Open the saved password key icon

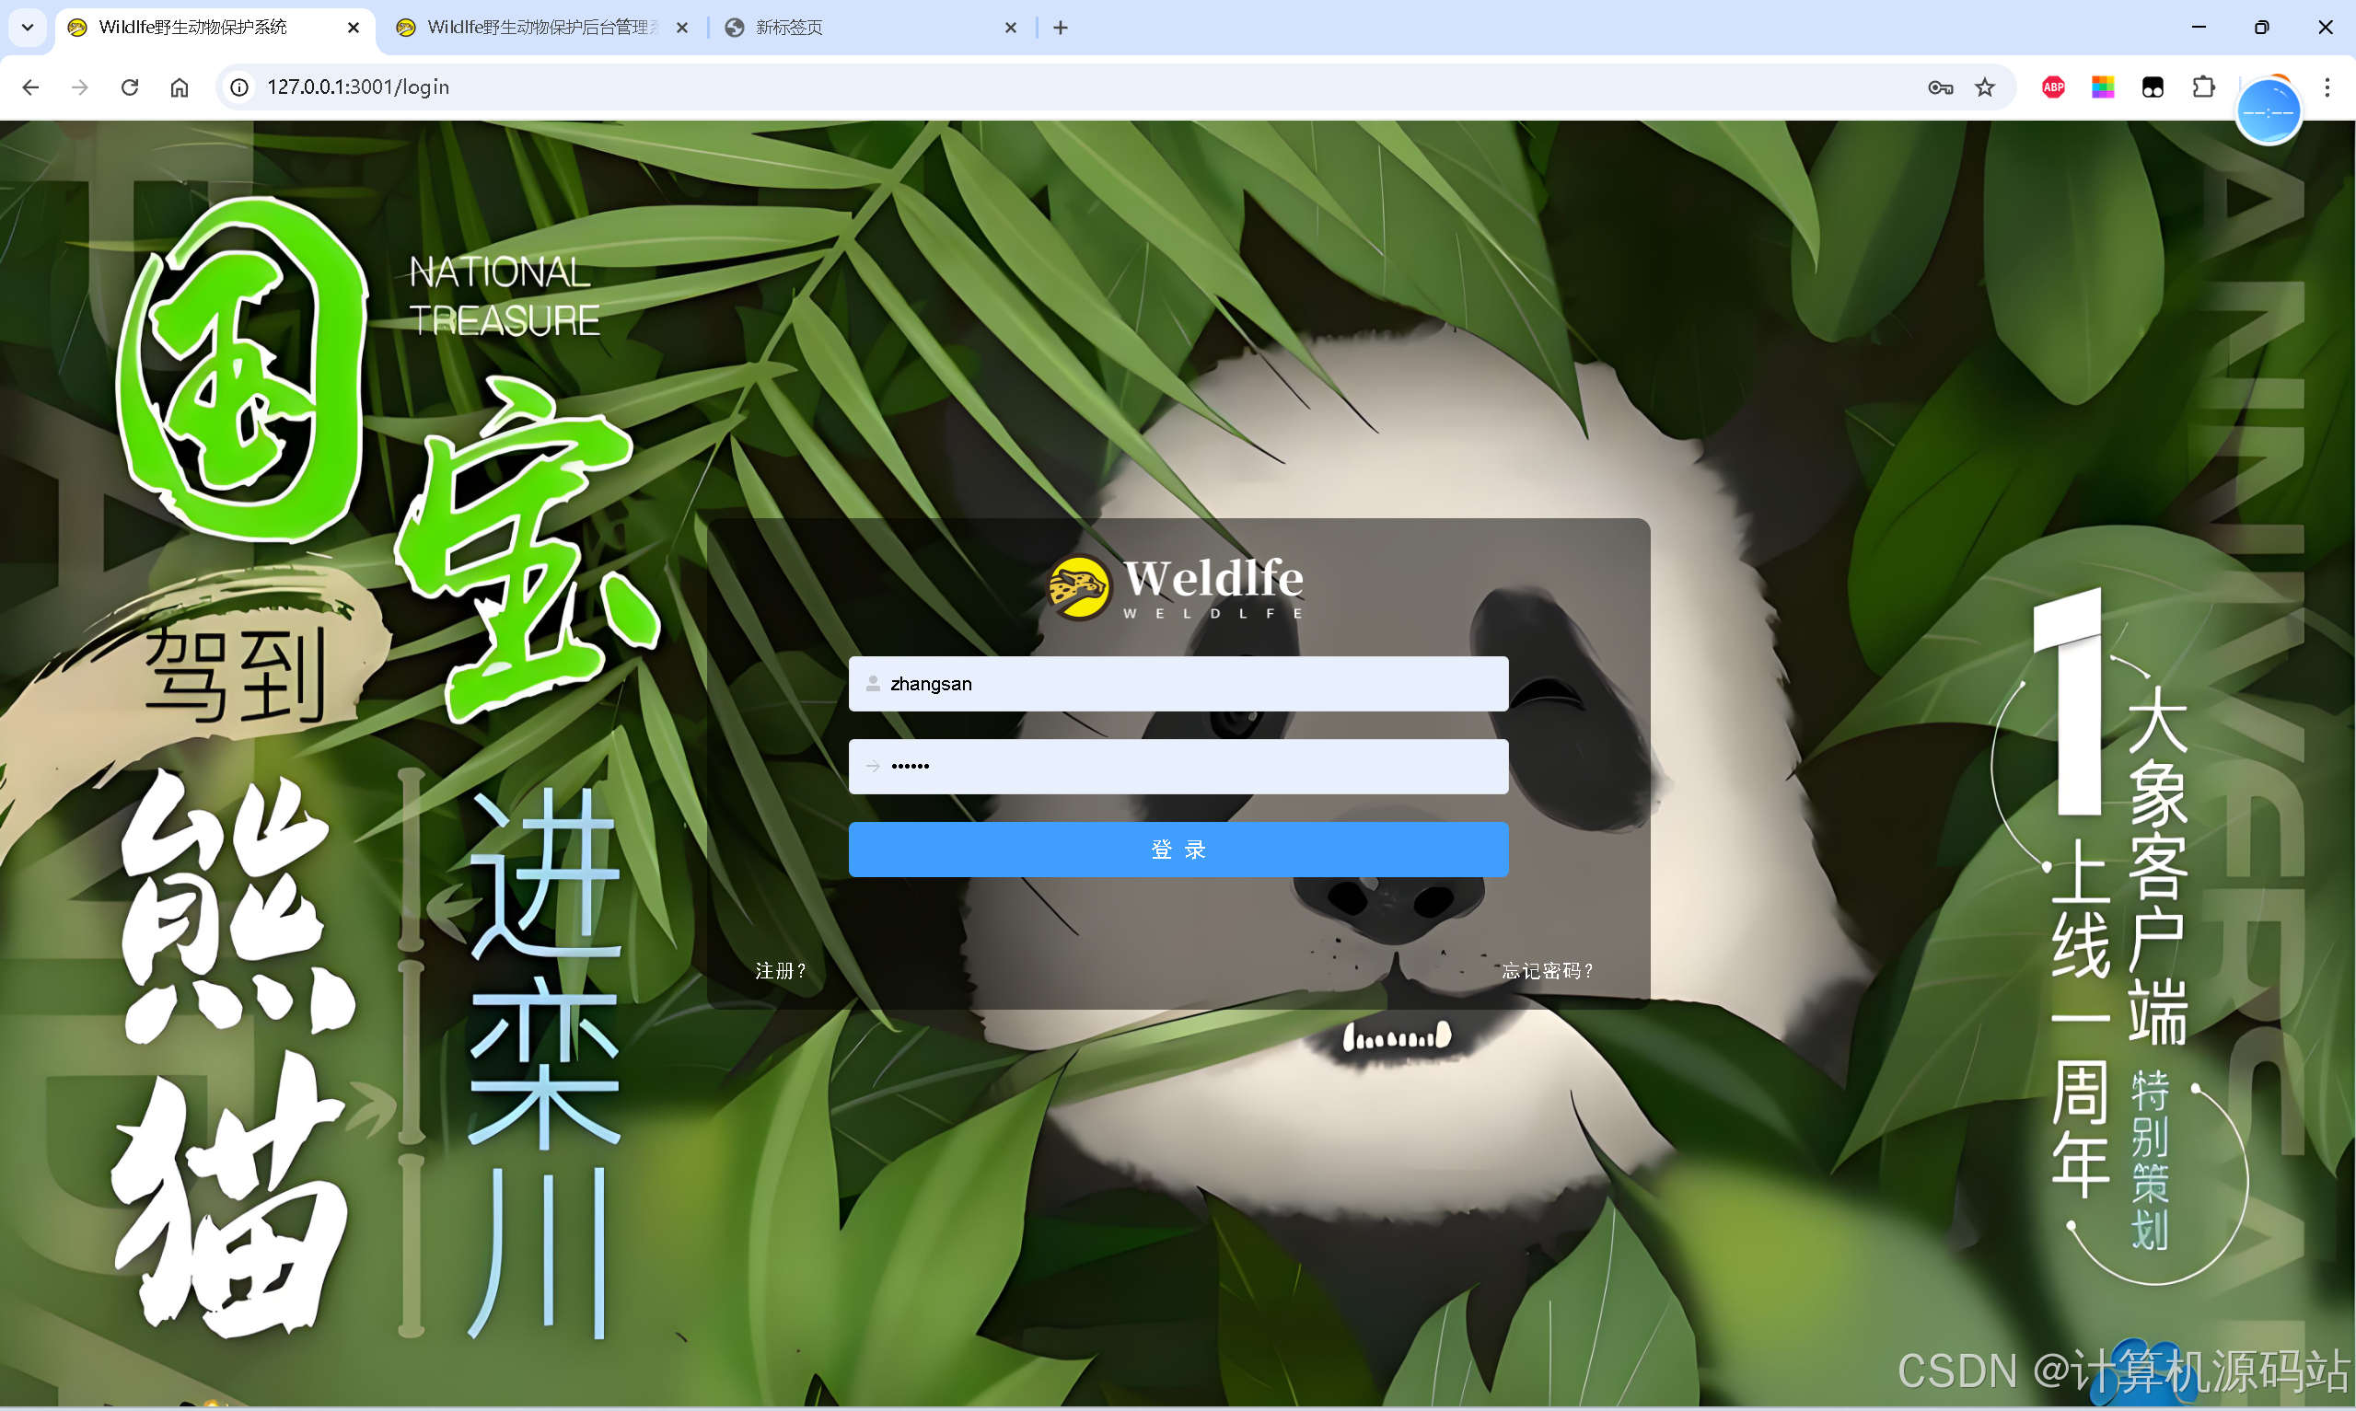(x=1940, y=87)
